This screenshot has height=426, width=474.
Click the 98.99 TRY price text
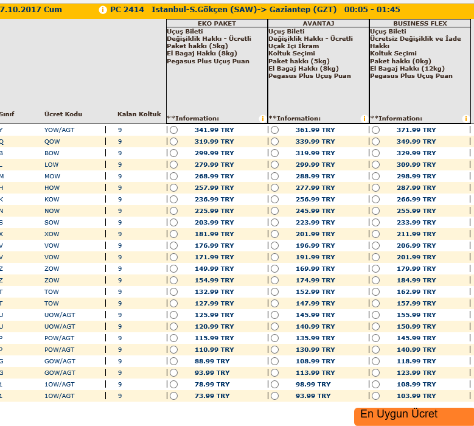[313, 384]
